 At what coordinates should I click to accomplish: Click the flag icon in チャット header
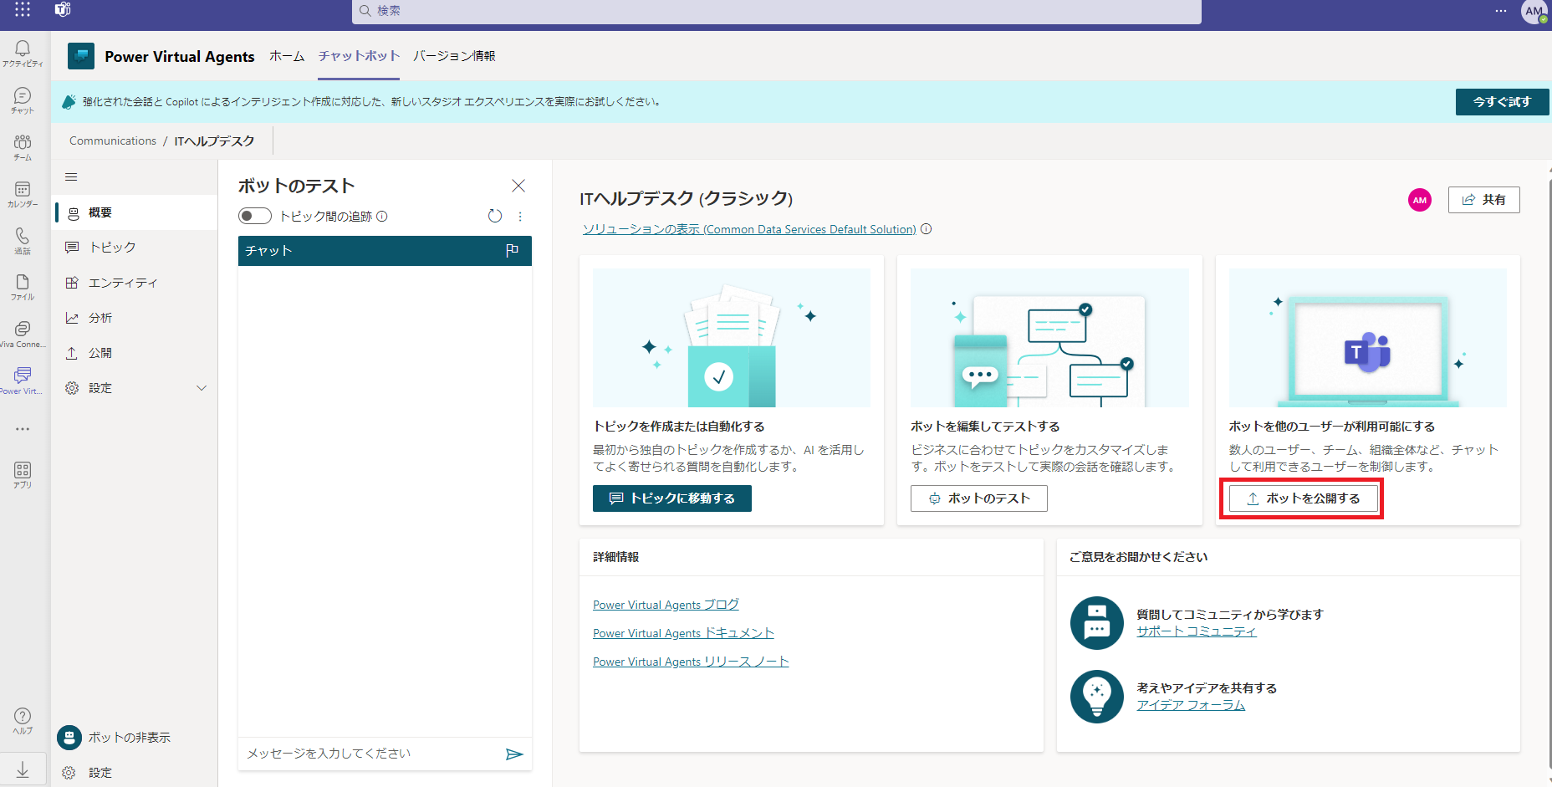point(513,250)
